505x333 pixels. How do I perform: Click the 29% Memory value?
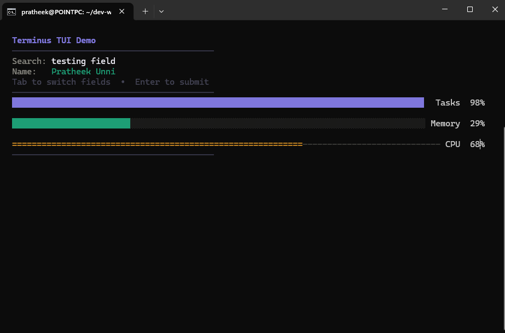coord(477,124)
